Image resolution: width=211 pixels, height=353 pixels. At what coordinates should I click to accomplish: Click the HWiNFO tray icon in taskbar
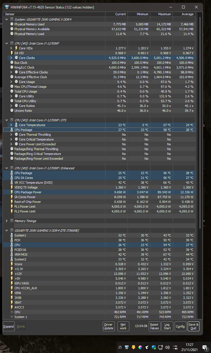127,347
